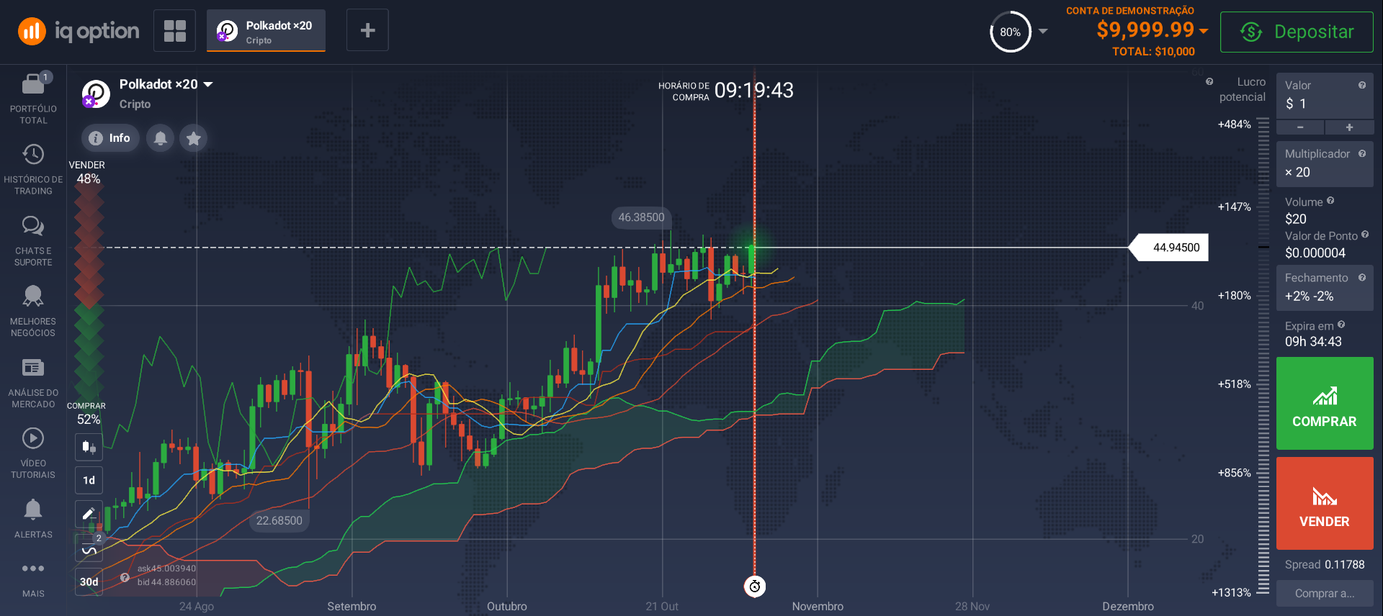The image size is (1383, 616).
Task: Click help icon next to Lucro potencial
Action: [x=1209, y=82]
